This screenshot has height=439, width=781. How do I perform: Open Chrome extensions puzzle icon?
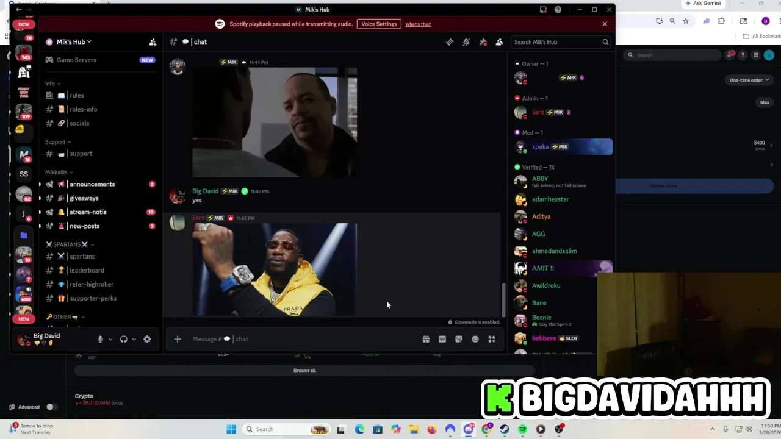pos(721,21)
